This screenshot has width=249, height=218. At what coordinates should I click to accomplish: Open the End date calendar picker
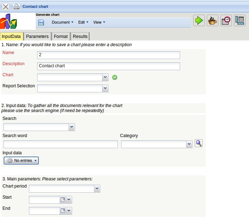(63, 211)
